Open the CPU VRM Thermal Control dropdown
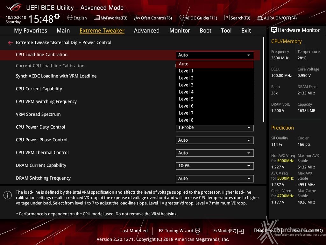 pos(215,153)
